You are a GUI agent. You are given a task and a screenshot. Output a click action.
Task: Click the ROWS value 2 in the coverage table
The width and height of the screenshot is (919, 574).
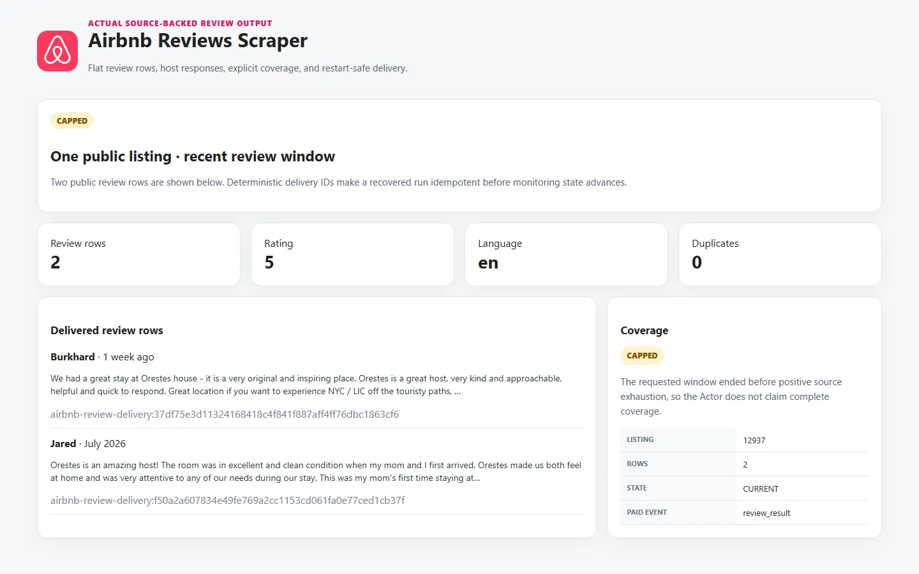(x=745, y=465)
